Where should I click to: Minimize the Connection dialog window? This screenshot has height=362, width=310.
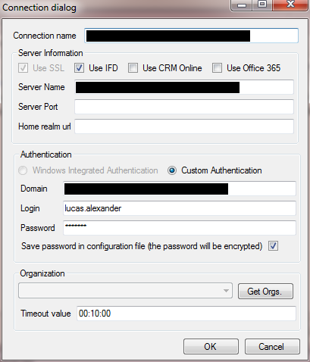tap(242, 5)
